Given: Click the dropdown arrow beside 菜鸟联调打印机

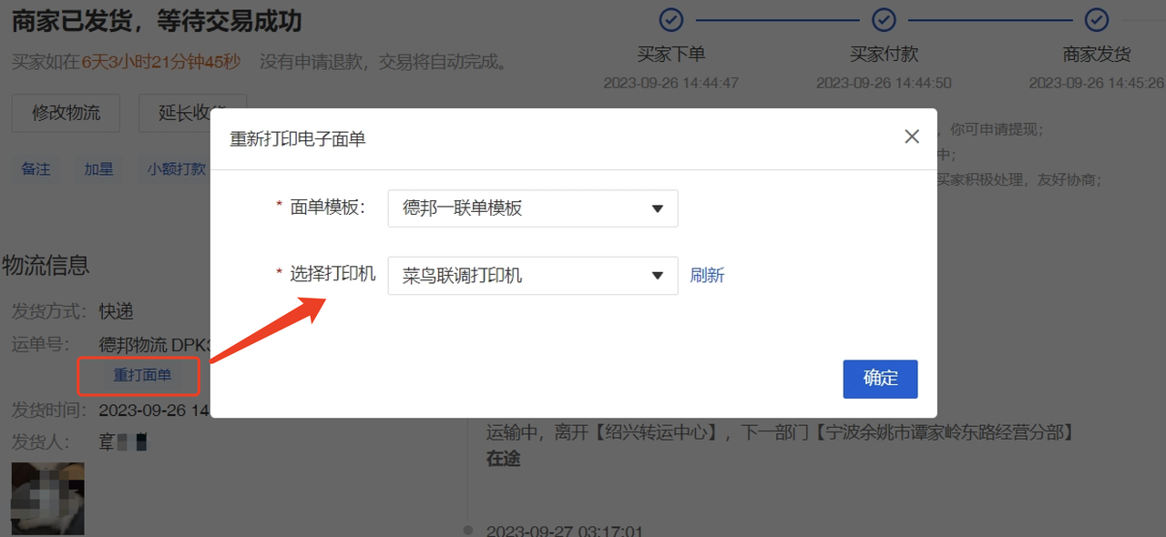Looking at the screenshot, I should (x=656, y=275).
